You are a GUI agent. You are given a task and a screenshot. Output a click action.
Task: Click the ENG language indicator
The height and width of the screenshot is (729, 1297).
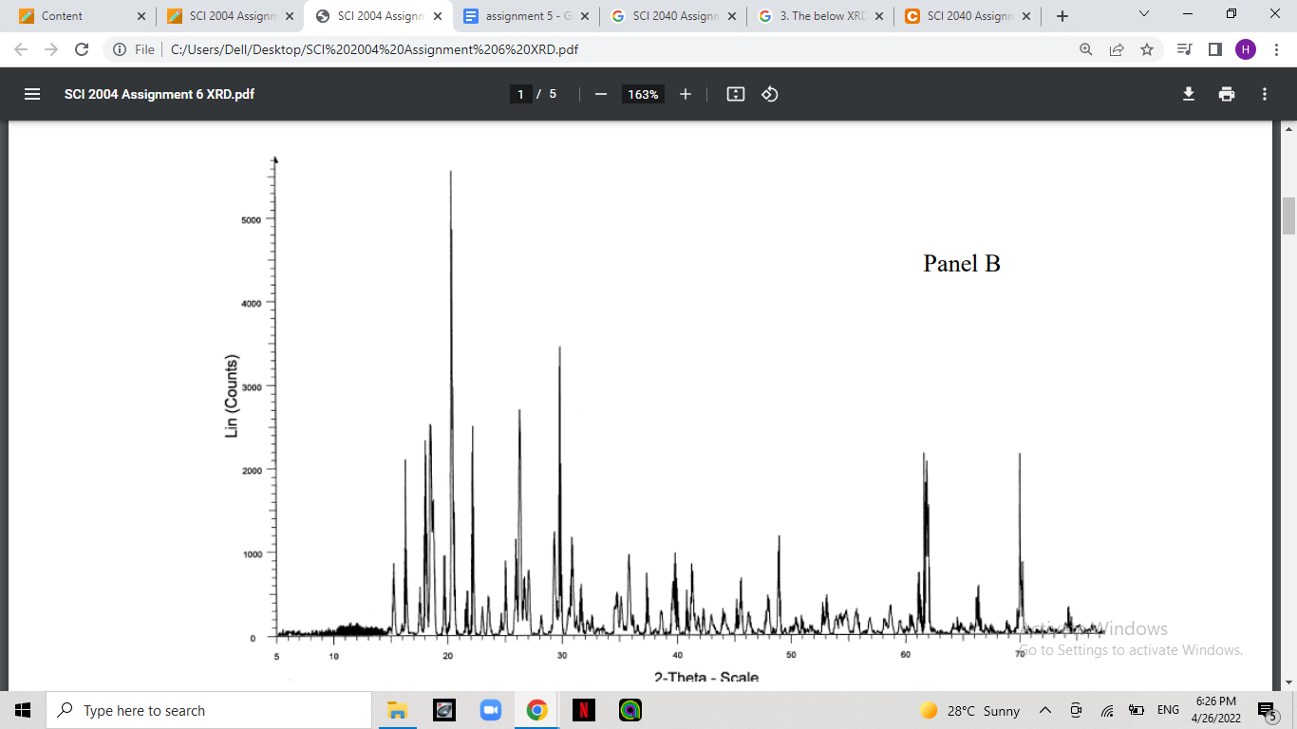[x=1168, y=710]
